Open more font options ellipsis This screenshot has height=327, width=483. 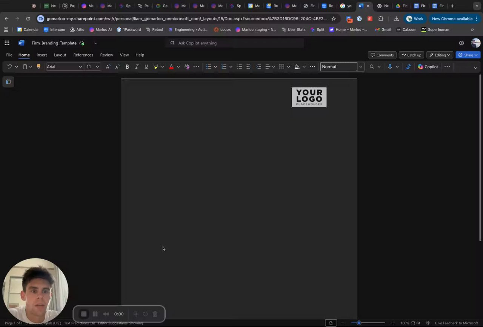point(196,67)
